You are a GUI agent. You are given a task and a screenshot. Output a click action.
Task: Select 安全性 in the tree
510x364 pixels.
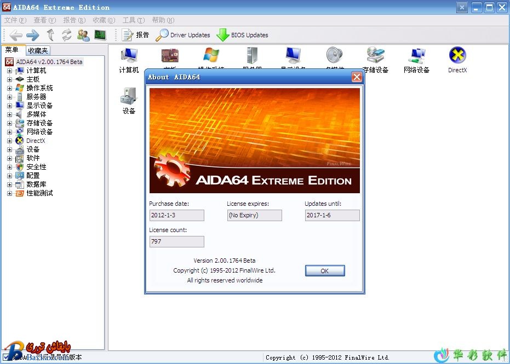click(x=36, y=167)
